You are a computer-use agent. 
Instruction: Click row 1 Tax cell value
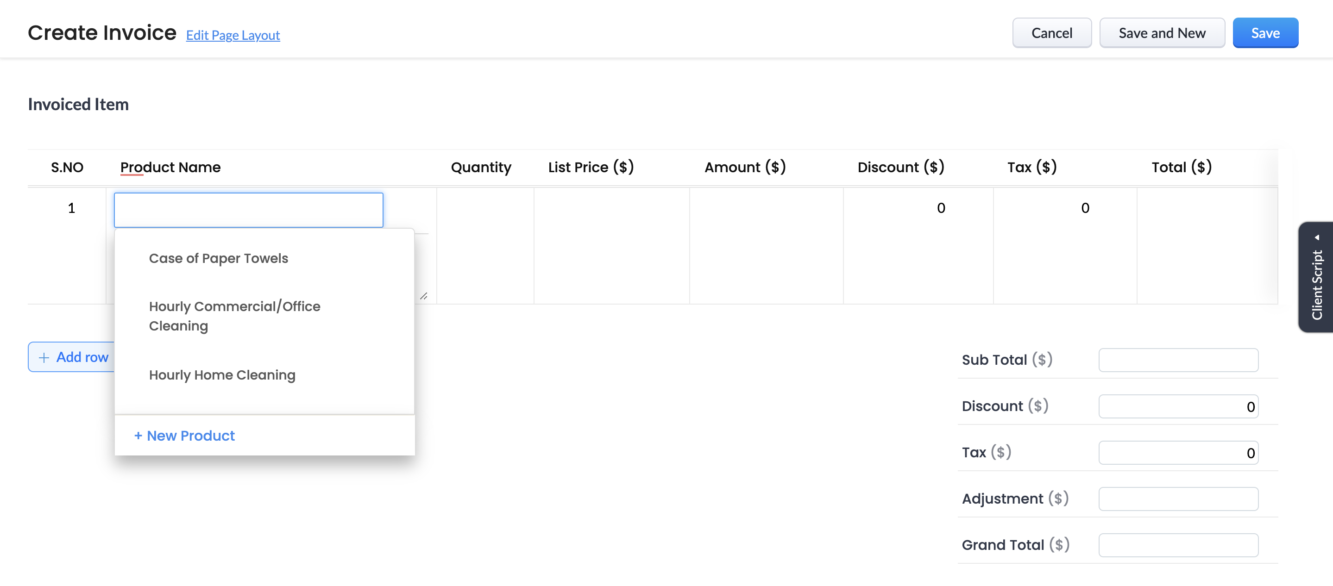[x=1085, y=208]
